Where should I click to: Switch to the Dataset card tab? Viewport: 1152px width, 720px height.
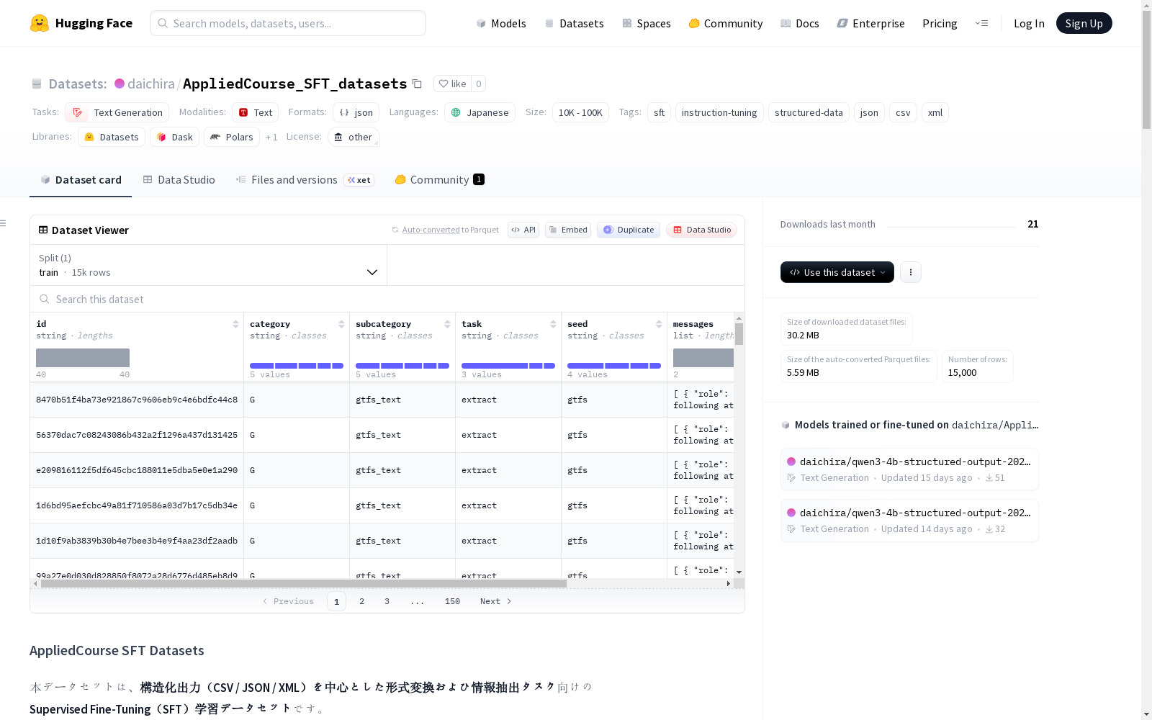coord(81,180)
